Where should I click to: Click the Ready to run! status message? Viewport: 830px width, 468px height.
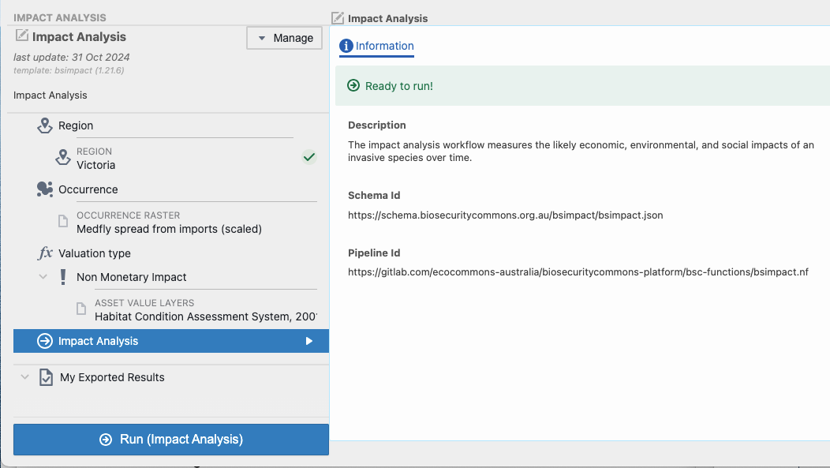pos(399,86)
